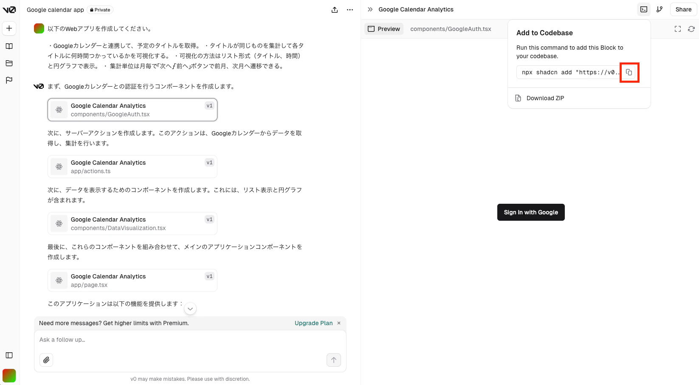Jump to chat bottom with down chevron

coord(190,309)
